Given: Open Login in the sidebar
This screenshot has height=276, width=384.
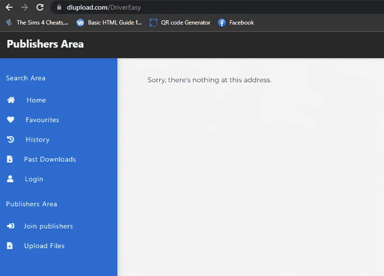Looking at the screenshot, I should point(34,179).
